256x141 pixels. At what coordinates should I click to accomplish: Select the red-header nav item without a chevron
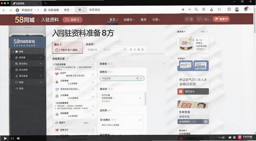pyautogui.click(x=143, y=20)
